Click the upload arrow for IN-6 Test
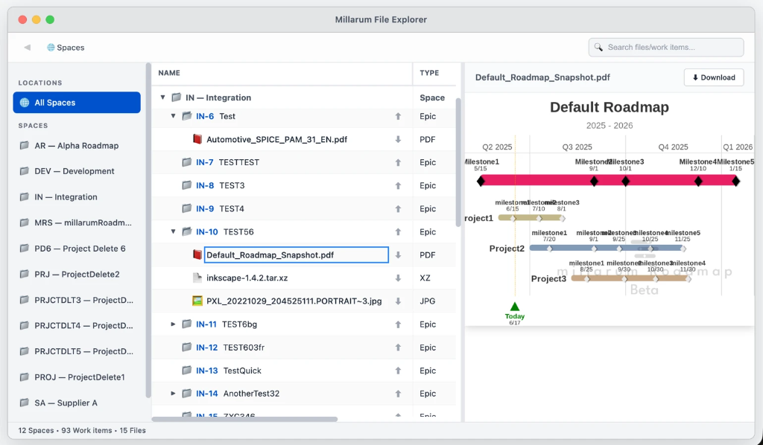The image size is (763, 445). (x=398, y=116)
